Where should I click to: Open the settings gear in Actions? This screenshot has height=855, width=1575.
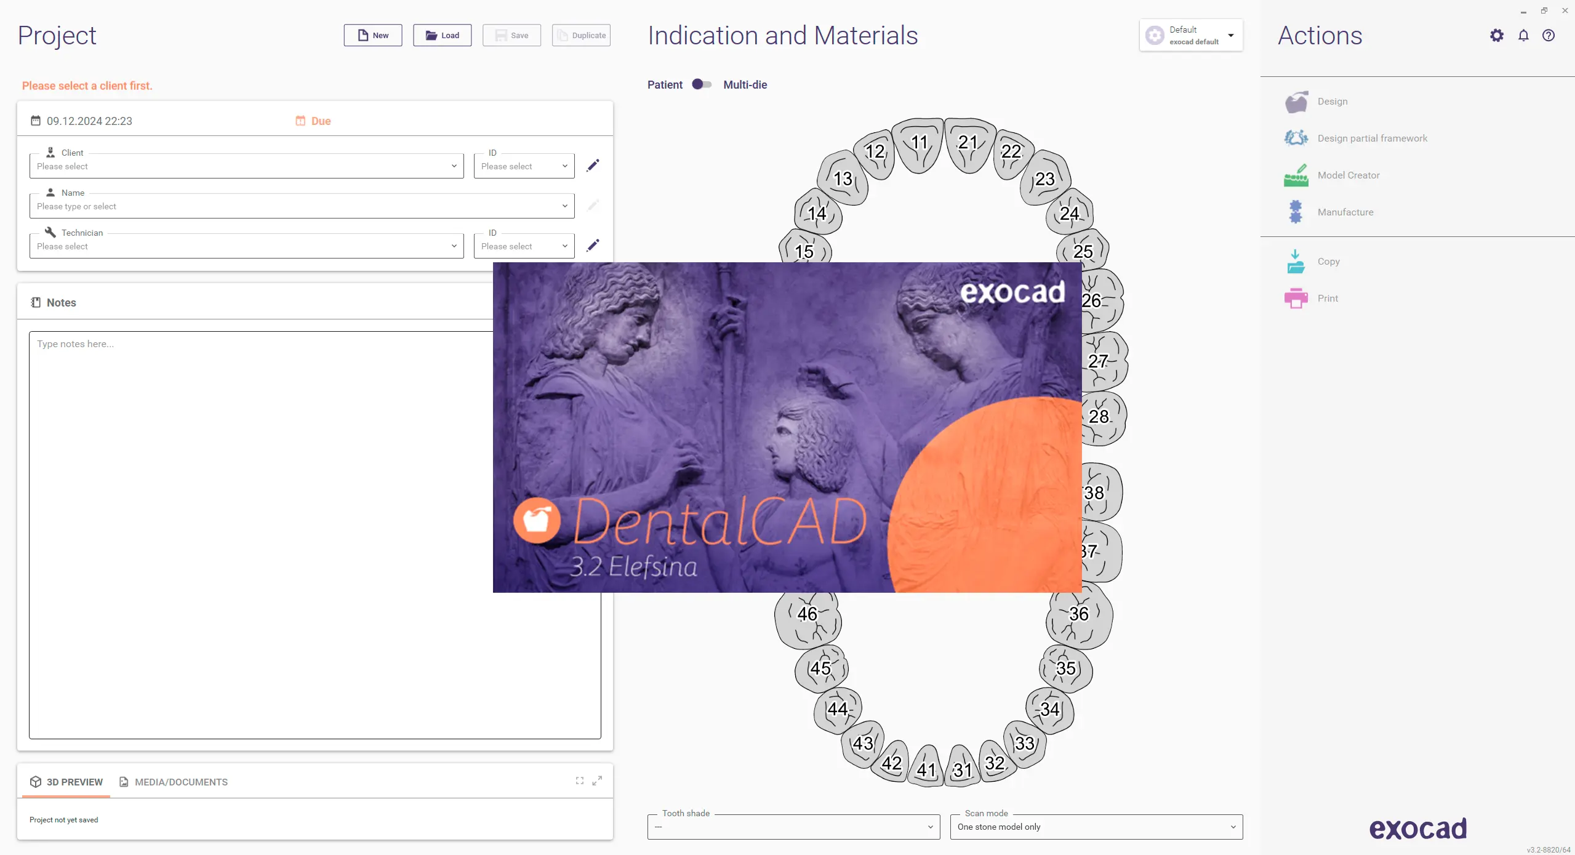1496,36
